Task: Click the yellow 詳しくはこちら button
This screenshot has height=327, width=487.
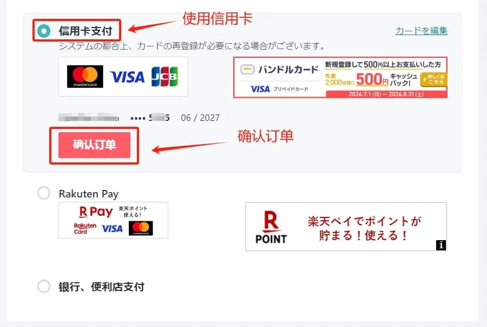Action: coord(433,79)
